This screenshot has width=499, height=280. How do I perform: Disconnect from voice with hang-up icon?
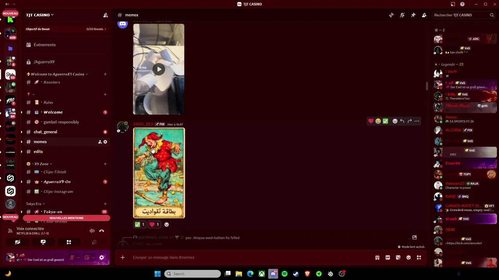[x=102, y=231]
